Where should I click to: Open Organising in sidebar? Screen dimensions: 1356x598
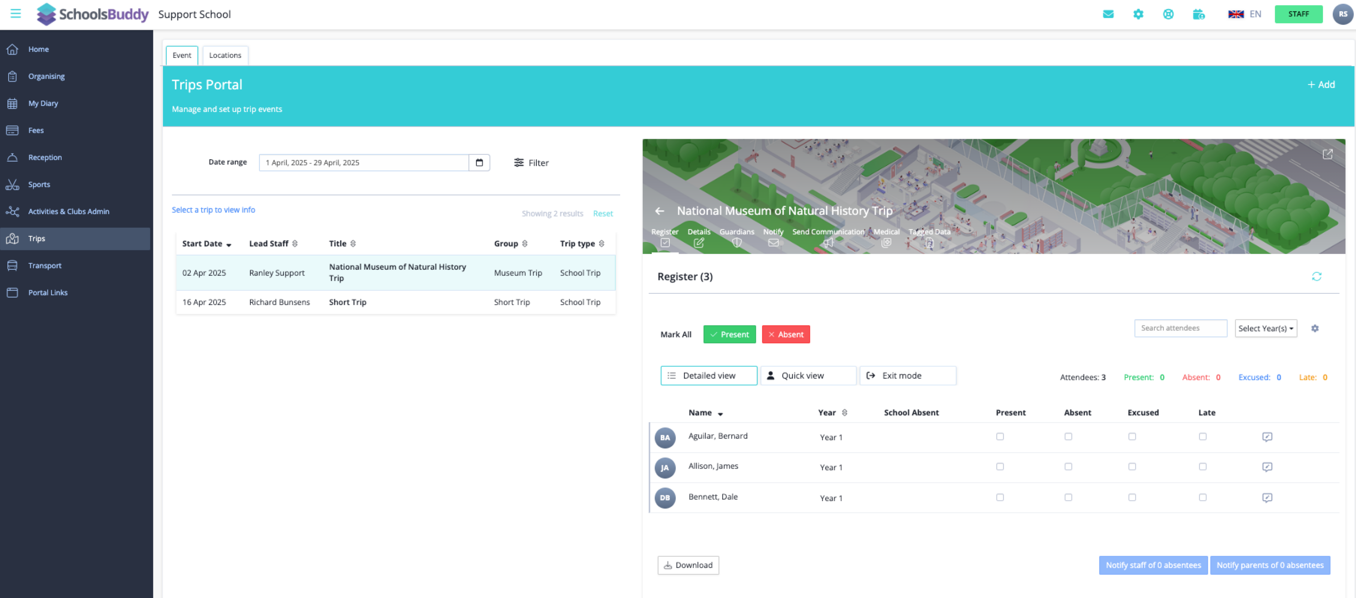coord(75,76)
